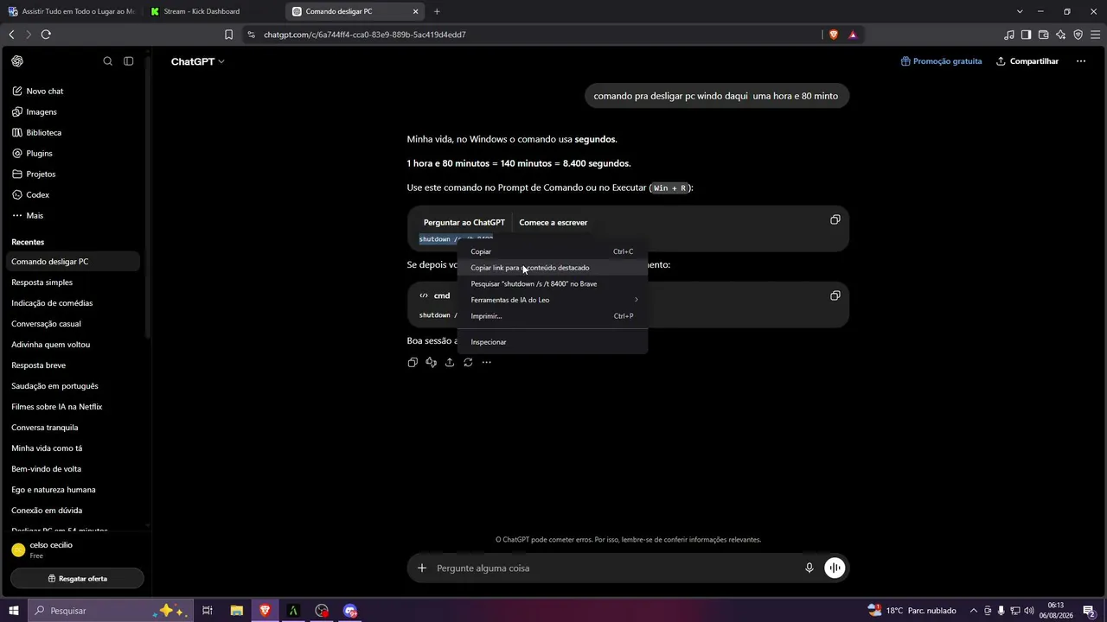Open the Conversação casual chat
Viewport: 1107px width, 622px height.
coord(74,324)
